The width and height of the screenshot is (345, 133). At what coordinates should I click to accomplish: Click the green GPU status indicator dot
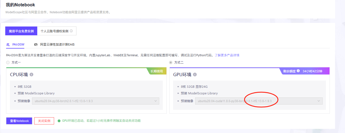tap(59, 121)
